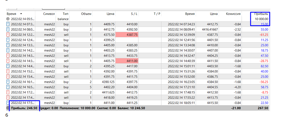Click the sell order icon with S/L 4411.75

(8, 76)
